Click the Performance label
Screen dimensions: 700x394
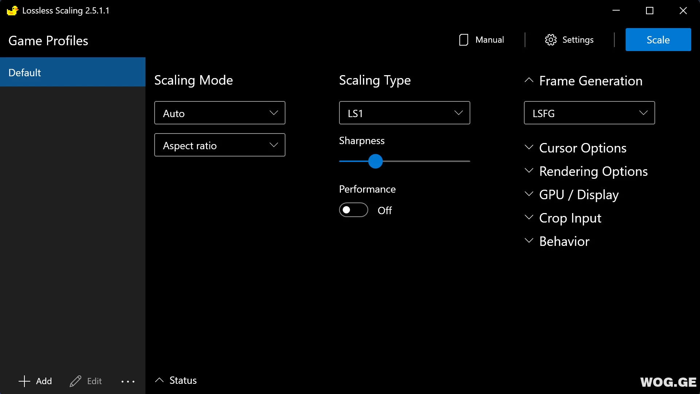367,189
